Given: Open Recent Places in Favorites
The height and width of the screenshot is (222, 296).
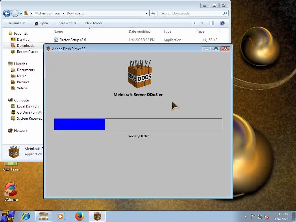Looking at the screenshot, I should (27, 51).
